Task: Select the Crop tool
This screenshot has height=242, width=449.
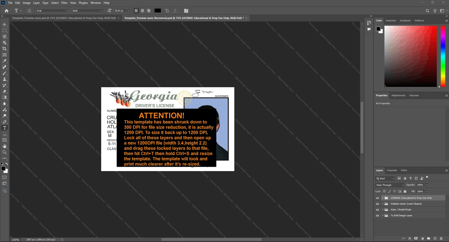Action: [5, 49]
